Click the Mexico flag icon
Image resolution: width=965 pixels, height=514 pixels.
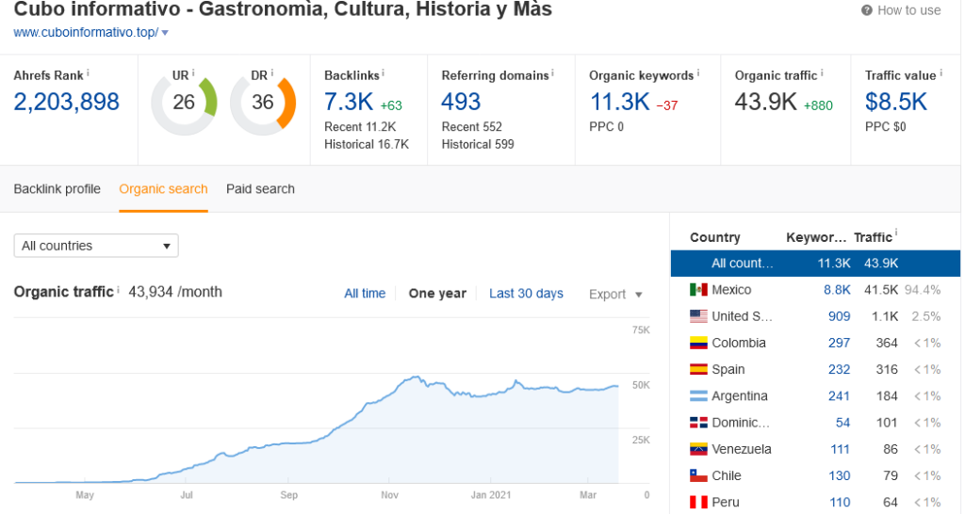tap(698, 290)
